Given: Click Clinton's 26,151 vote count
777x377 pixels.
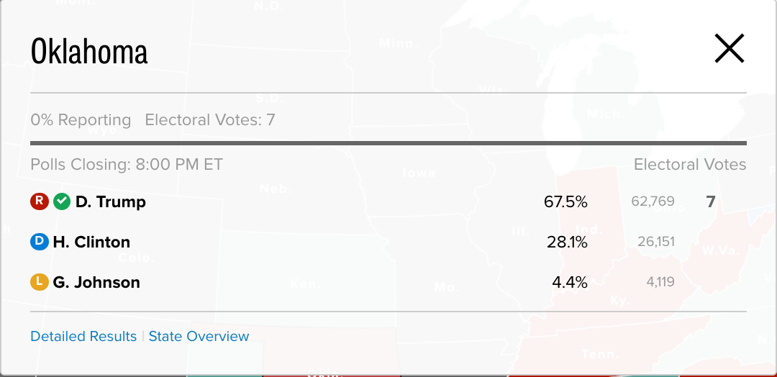Looking at the screenshot, I should (x=656, y=241).
